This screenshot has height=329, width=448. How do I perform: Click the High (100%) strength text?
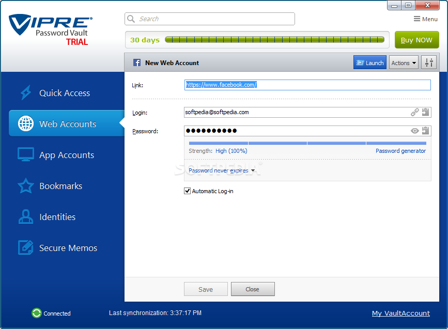click(x=231, y=151)
